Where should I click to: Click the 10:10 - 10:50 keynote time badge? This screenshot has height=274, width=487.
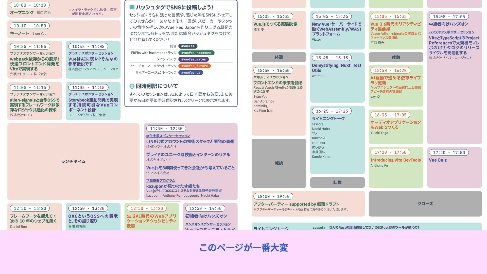point(30,26)
